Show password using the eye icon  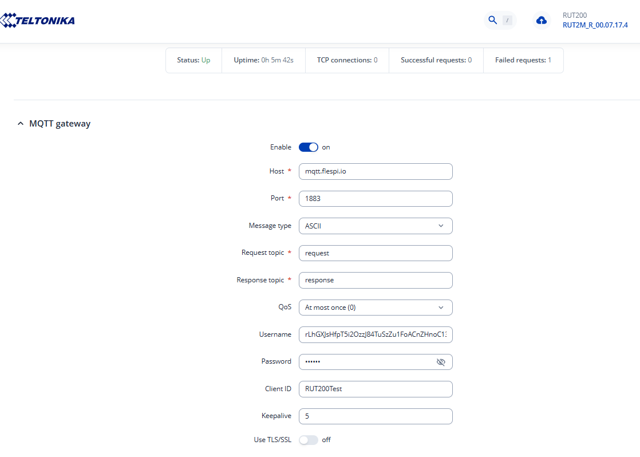pos(440,362)
